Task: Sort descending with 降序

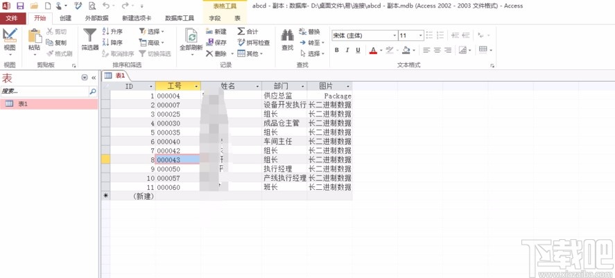Action: pos(112,42)
